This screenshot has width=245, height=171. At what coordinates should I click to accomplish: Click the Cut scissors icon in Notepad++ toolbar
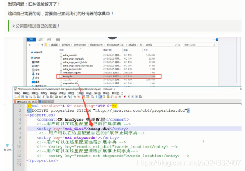(x=43, y=97)
